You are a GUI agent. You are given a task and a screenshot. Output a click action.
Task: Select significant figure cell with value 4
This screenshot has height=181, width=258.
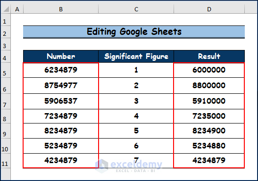(136, 116)
